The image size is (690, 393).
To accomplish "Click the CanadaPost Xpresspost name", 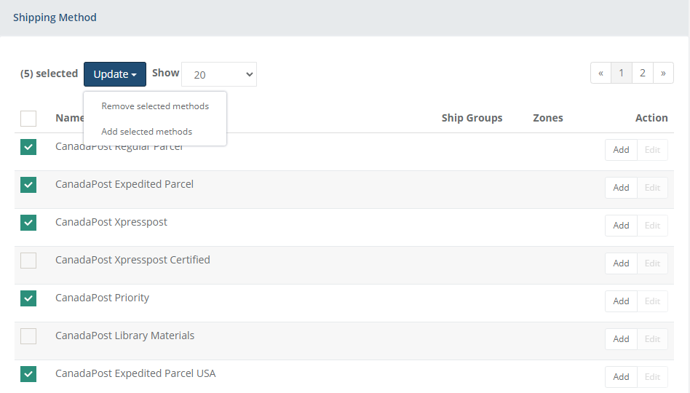I will (111, 222).
